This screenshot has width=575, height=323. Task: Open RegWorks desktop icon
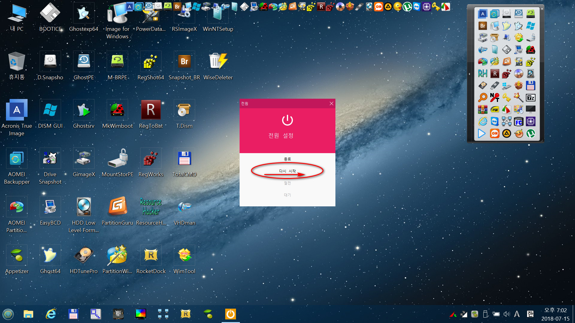pos(151,163)
